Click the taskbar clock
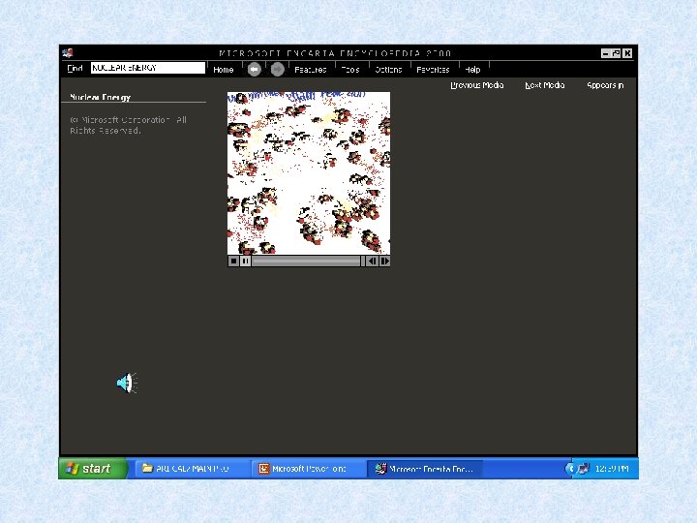The width and height of the screenshot is (697, 523). point(612,469)
